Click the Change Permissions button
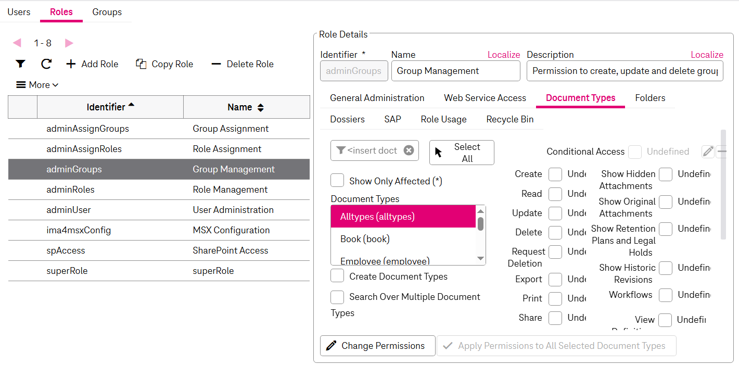Image resolution: width=739 pixels, height=365 pixels. coord(377,346)
